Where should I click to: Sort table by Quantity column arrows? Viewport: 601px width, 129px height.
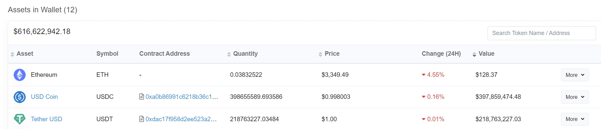click(229, 54)
